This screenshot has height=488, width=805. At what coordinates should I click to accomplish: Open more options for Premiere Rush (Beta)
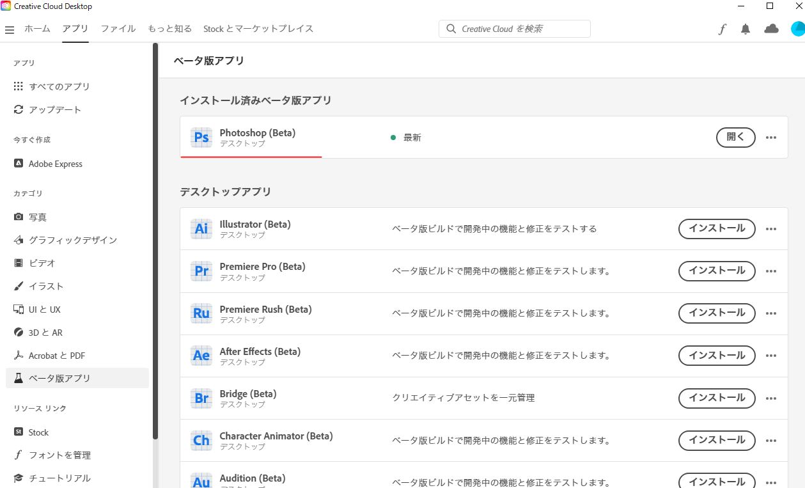click(771, 313)
